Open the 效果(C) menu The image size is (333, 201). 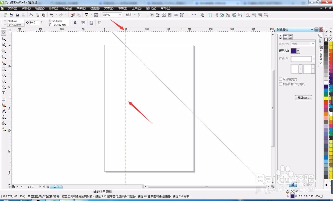pyautogui.click(x=81, y=8)
